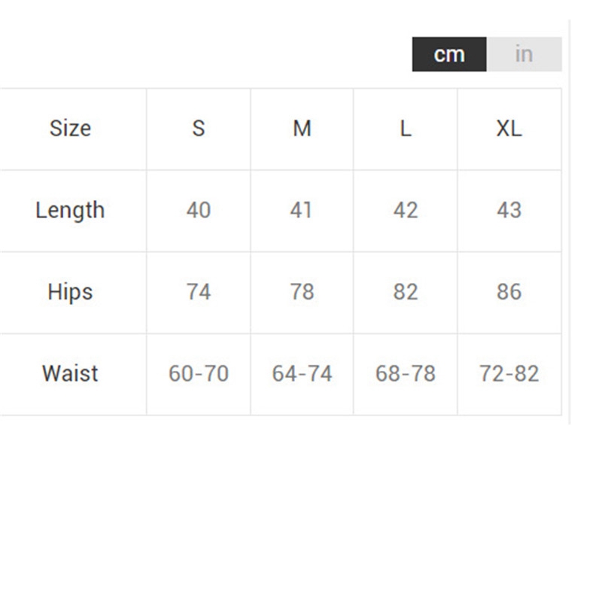
Task: Click the Hips row label
Action: click(x=70, y=292)
